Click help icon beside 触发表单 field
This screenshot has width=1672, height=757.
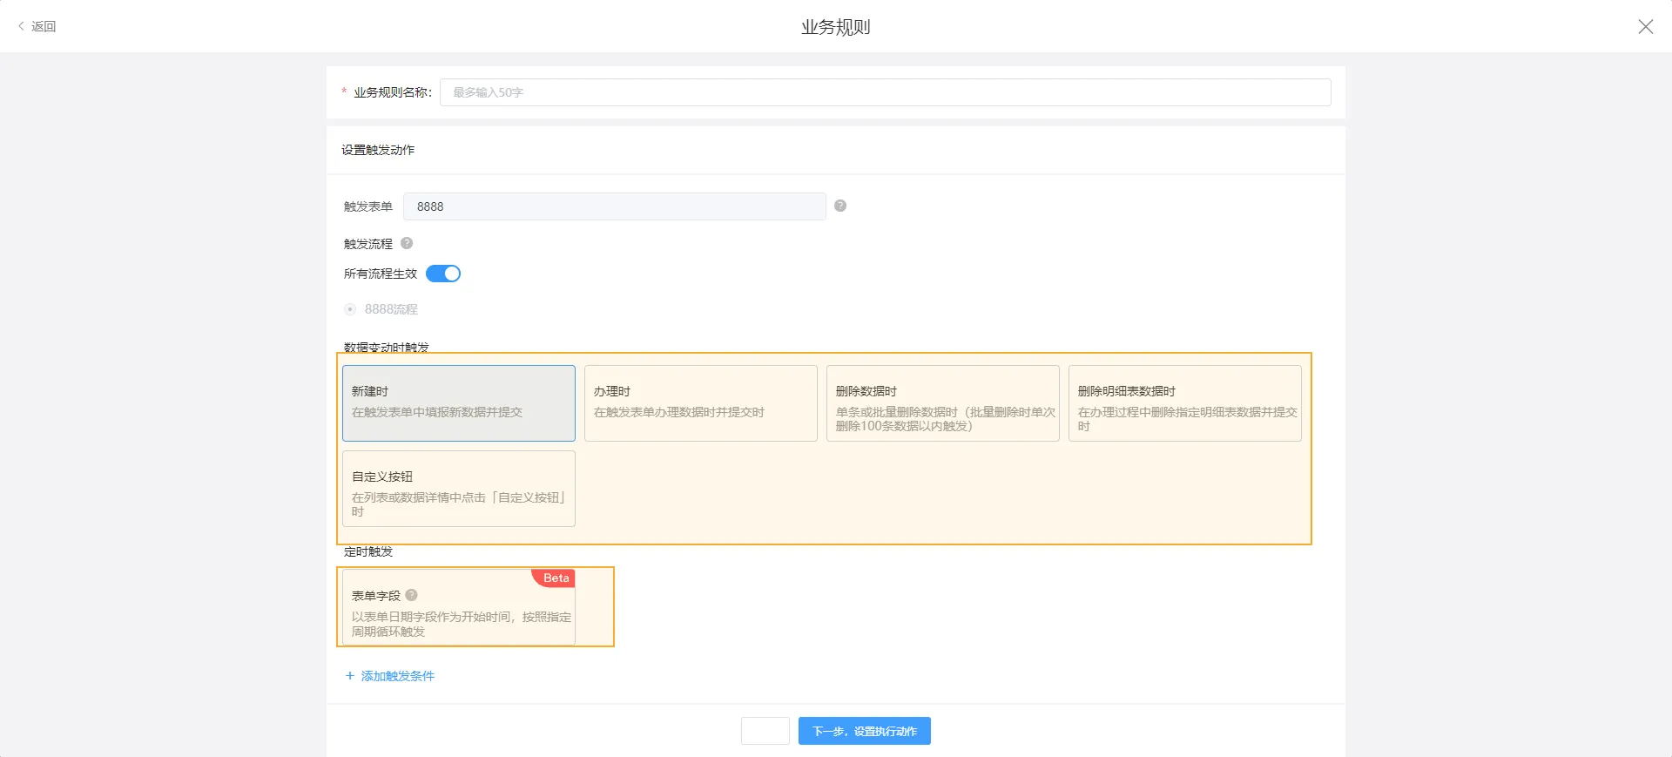coord(840,206)
